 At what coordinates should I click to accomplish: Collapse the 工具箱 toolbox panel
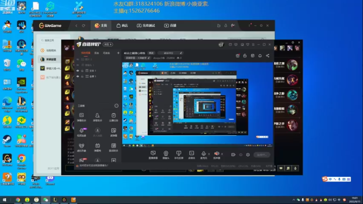coord(116,106)
